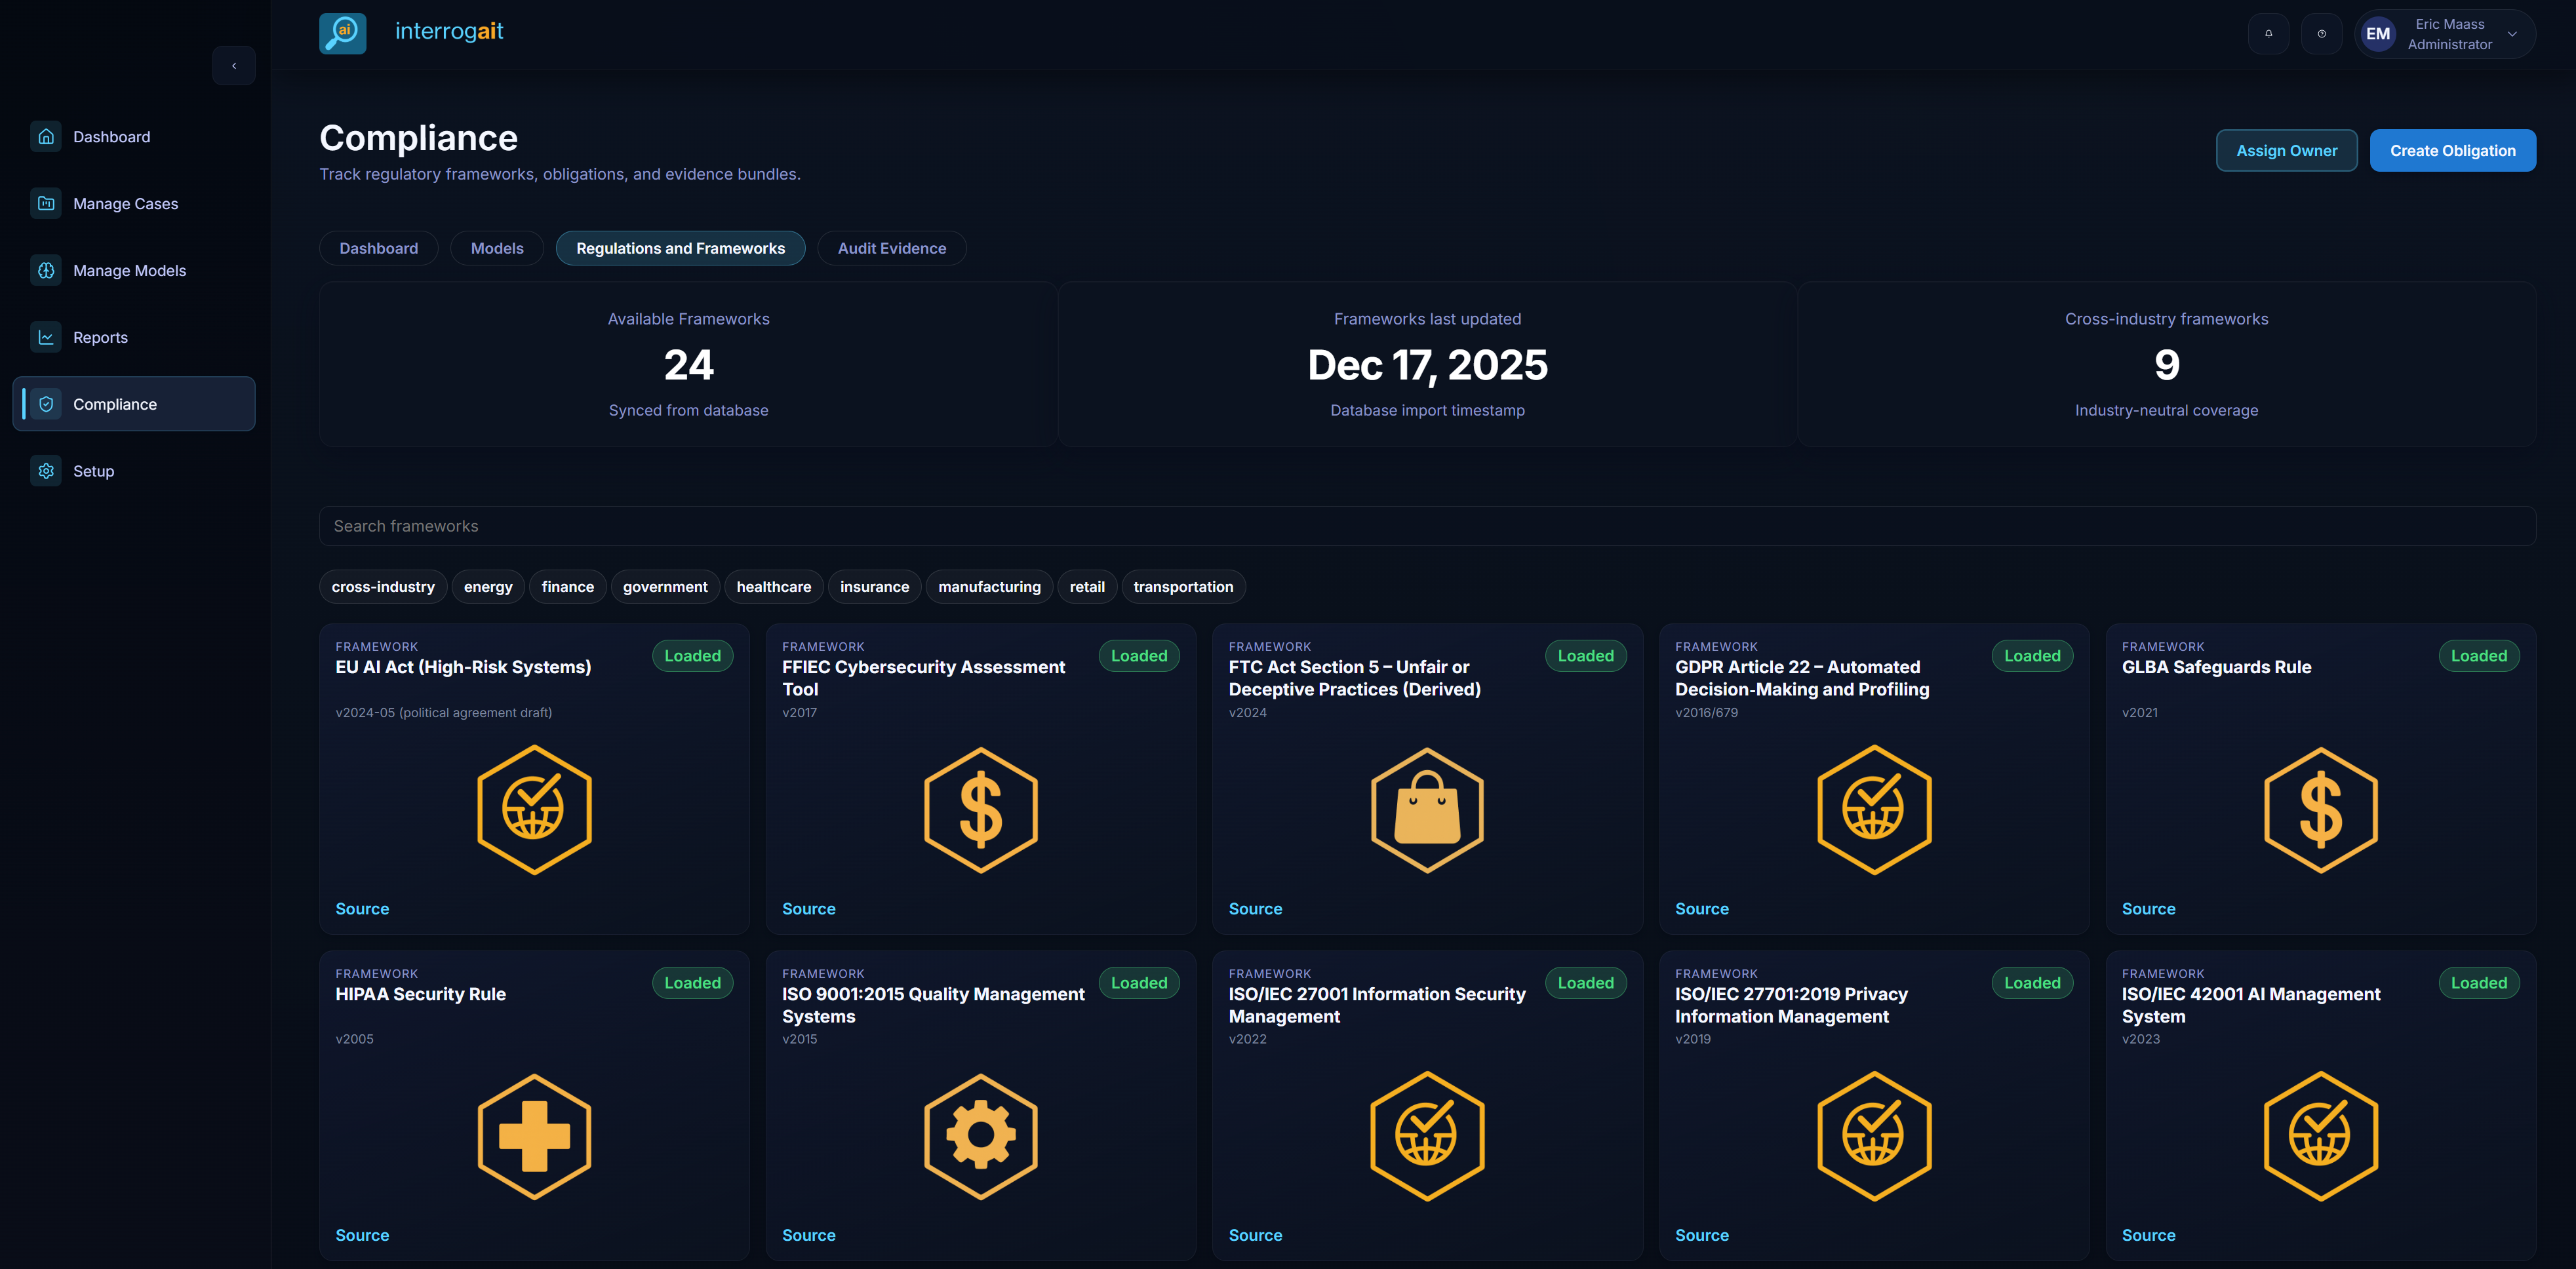Click ISO 9001:2015 gear hexagon icon
This screenshot has width=2576, height=1269.
[x=980, y=1136]
